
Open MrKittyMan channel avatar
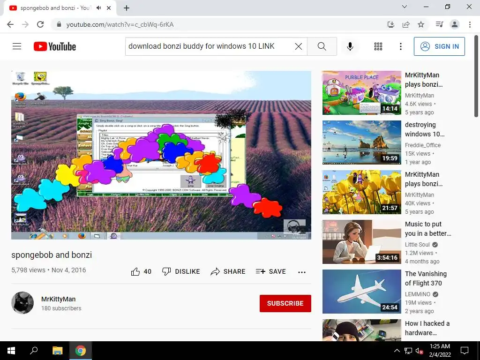tap(22, 303)
